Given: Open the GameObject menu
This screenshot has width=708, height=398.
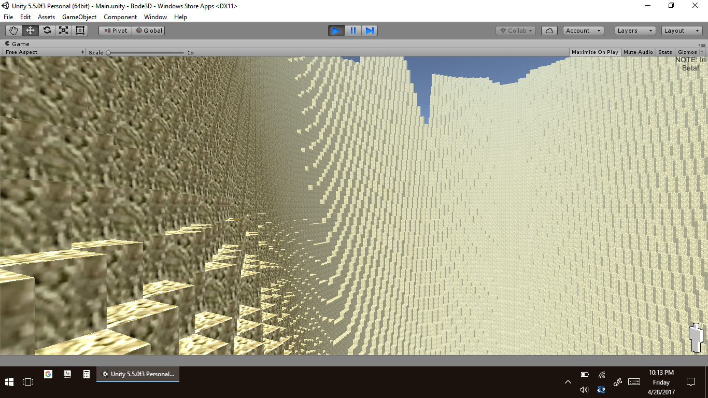Looking at the screenshot, I should click(x=79, y=17).
